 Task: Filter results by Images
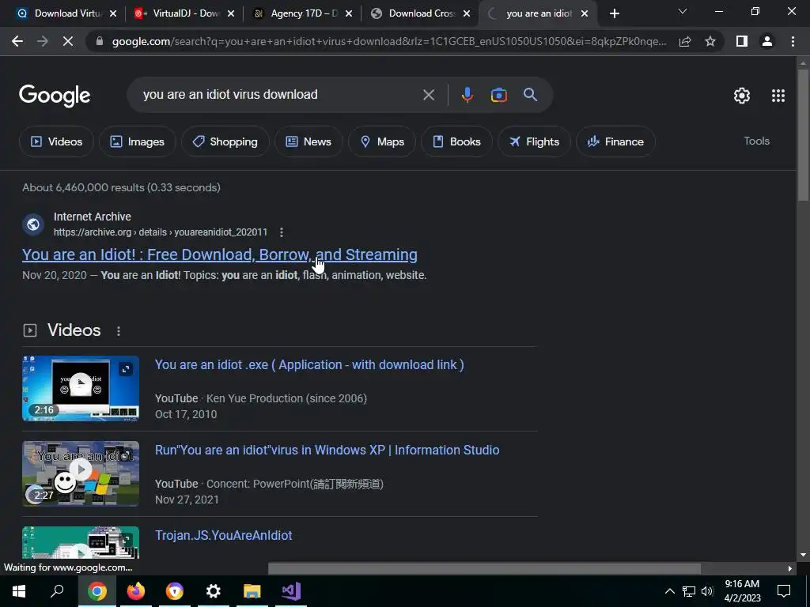138,142
